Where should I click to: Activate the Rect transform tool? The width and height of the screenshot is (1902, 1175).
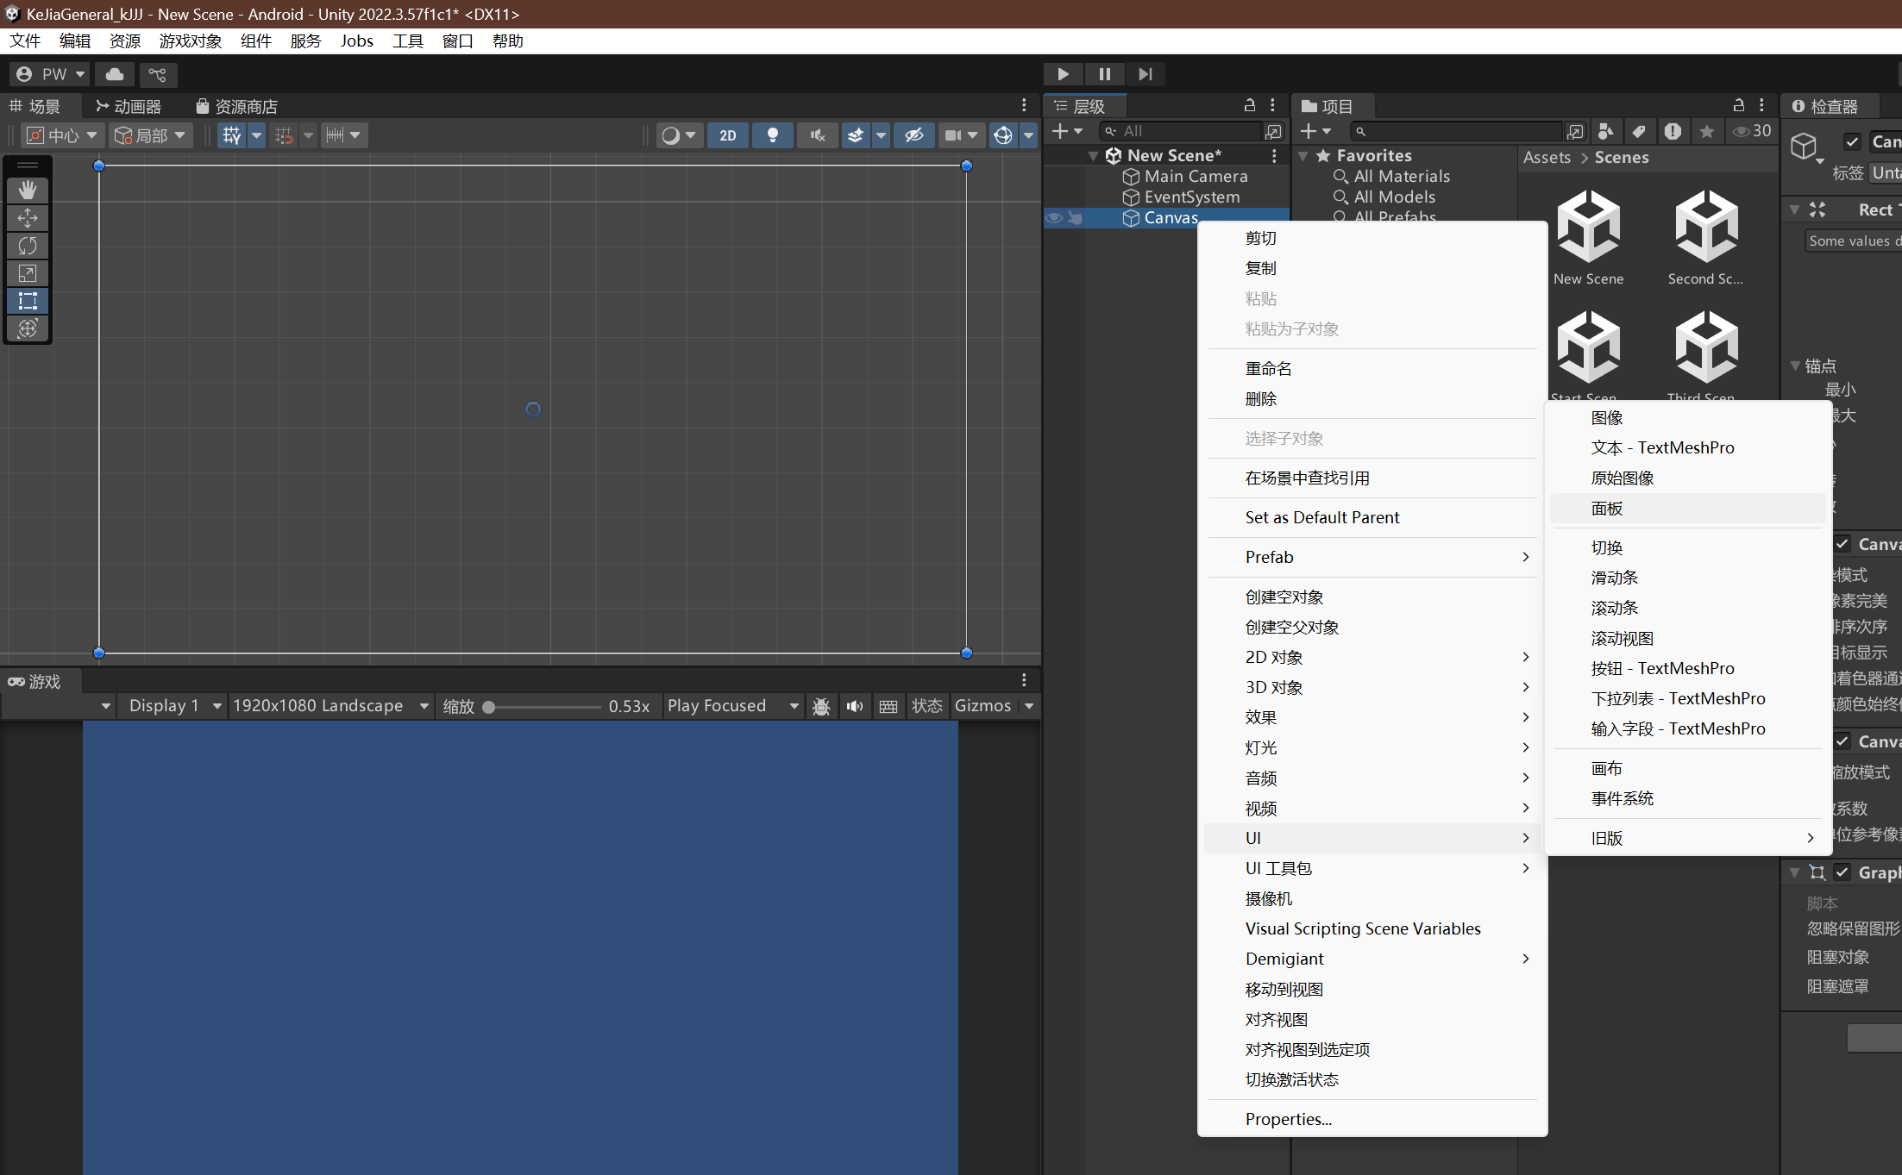point(28,301)
